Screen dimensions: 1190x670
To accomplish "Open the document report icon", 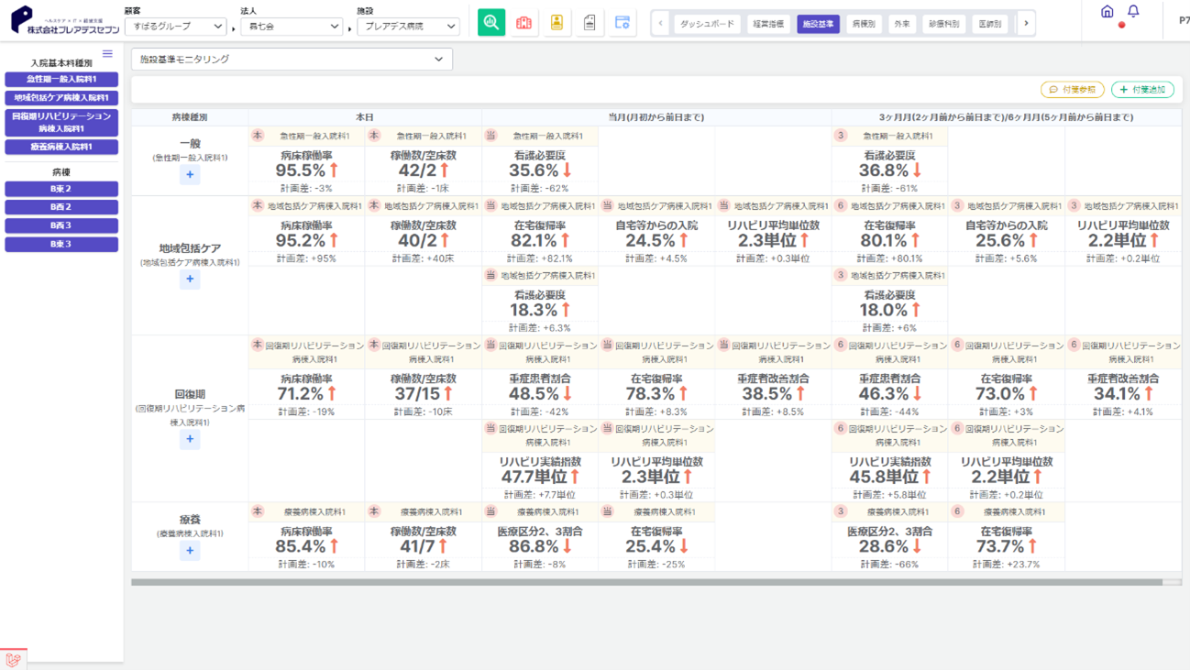I will [x=589, y=23].
